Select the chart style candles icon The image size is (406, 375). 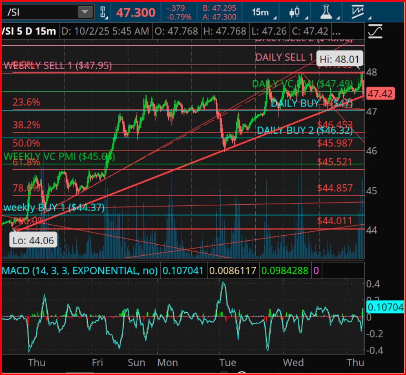[295, 12]
